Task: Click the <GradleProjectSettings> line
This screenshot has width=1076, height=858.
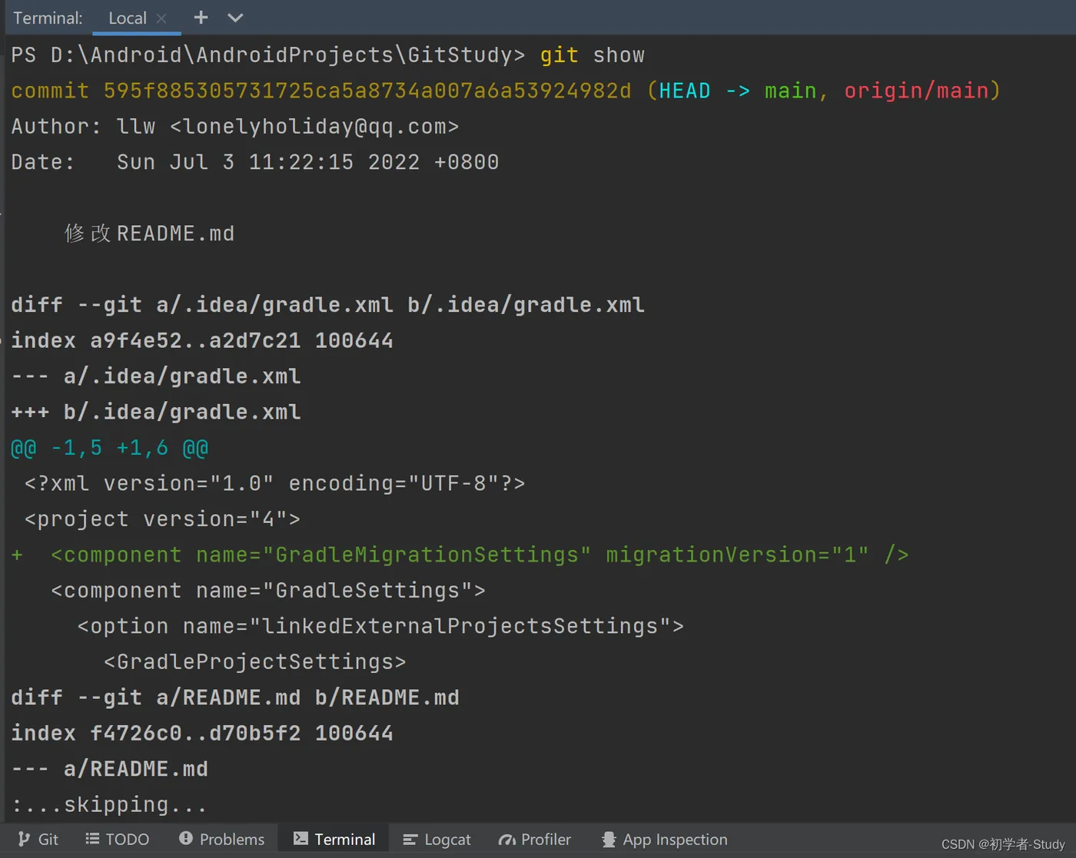Action: tap(254, 662)
